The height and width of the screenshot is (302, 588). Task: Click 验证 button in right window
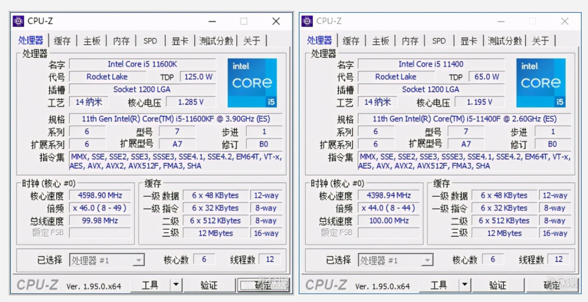498,285
